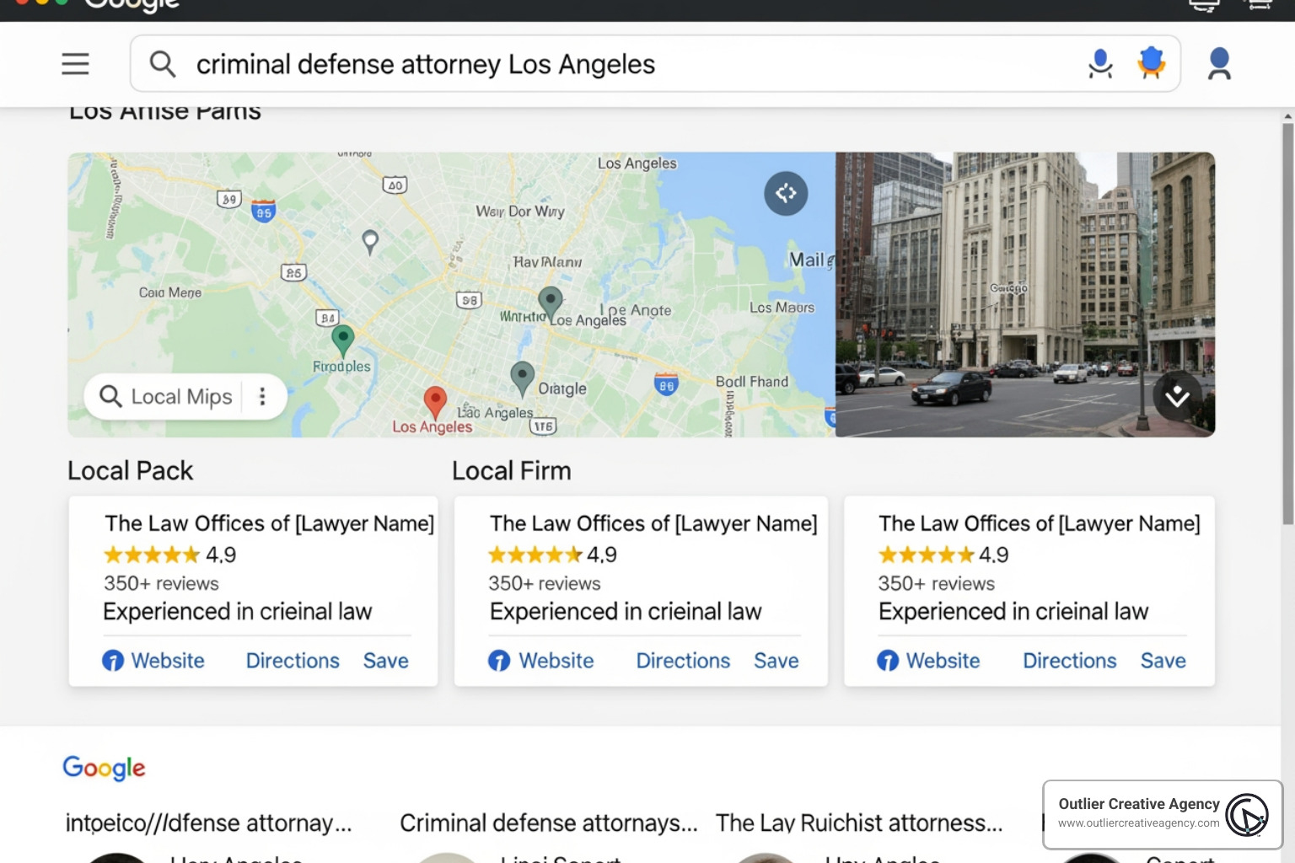The image size is (1295, 863).
Task: Click website icon in first listing
Action: point(113,661)
